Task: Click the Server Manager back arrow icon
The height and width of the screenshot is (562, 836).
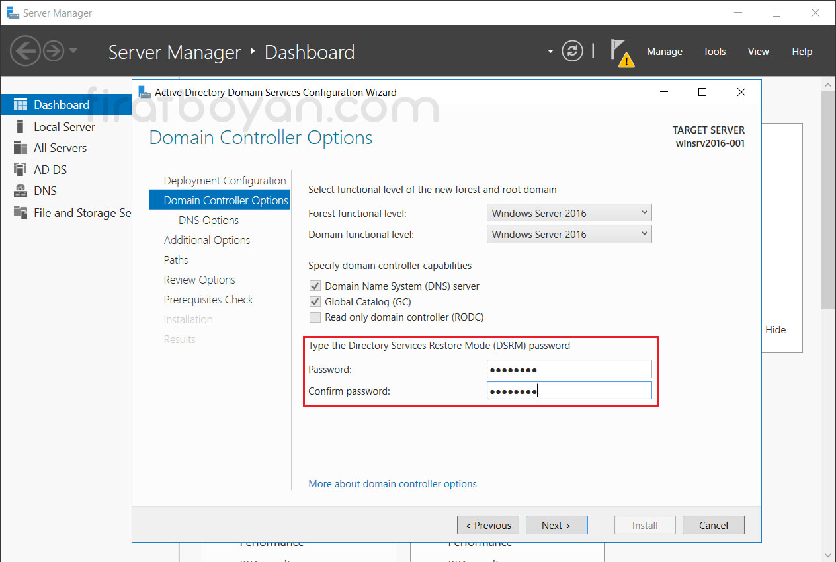Action: click(25, 51)
